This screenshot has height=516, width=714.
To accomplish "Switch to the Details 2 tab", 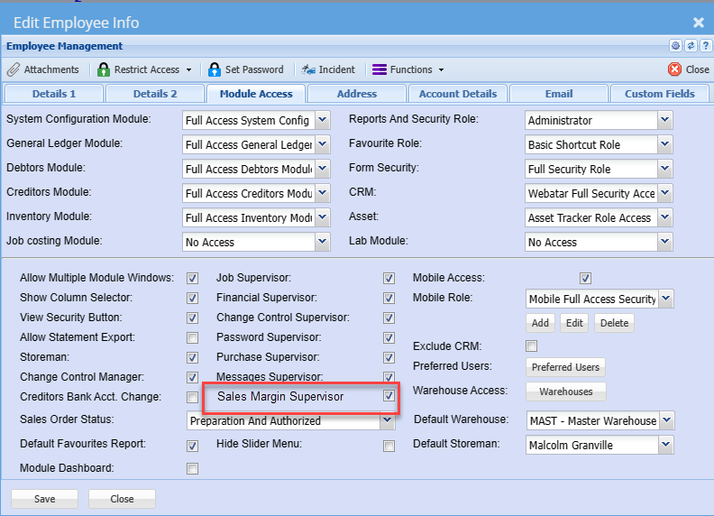I will [155, 94].
